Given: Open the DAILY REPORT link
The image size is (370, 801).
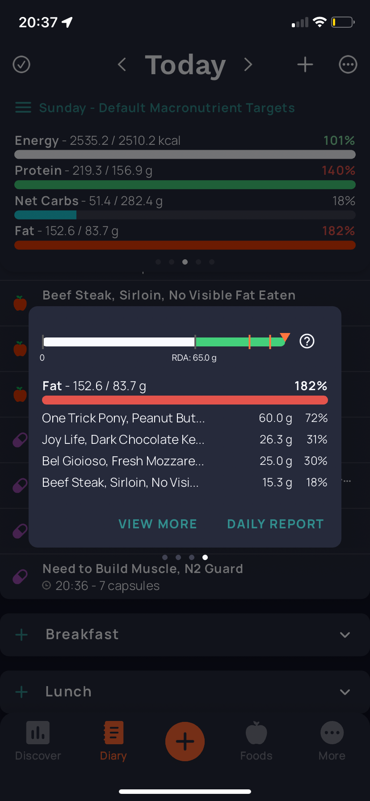Looking at the screenshot, I should pyautogui.click(x=275, y=524).
